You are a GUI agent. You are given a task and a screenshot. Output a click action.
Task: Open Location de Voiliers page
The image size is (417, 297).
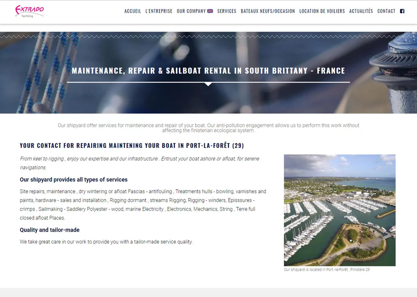[322, 11]
